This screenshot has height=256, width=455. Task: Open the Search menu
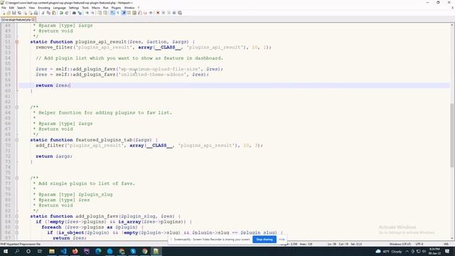click(x=21, y=8)
